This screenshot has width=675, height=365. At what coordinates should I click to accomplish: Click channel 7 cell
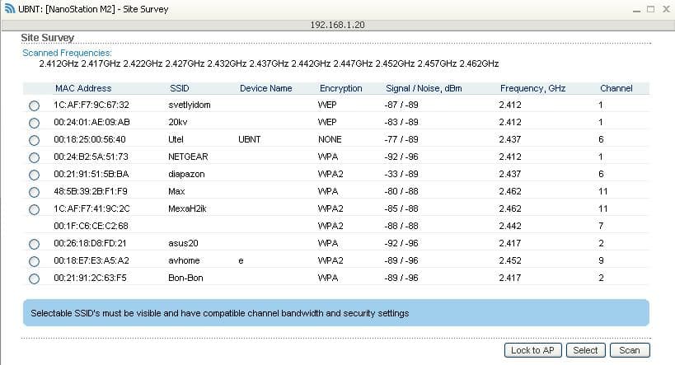(x=601, y=226)
